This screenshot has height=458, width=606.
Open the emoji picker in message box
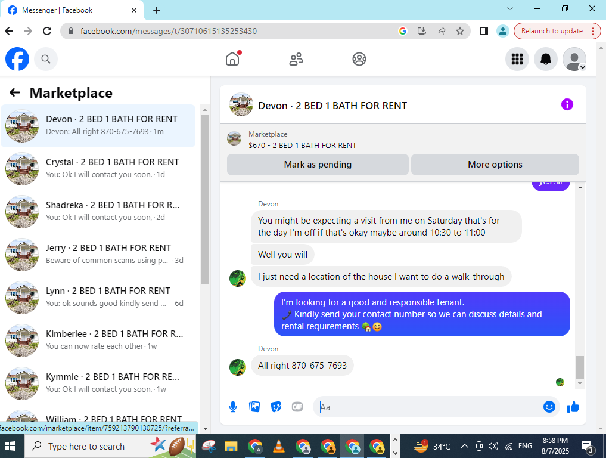(549, 407)
